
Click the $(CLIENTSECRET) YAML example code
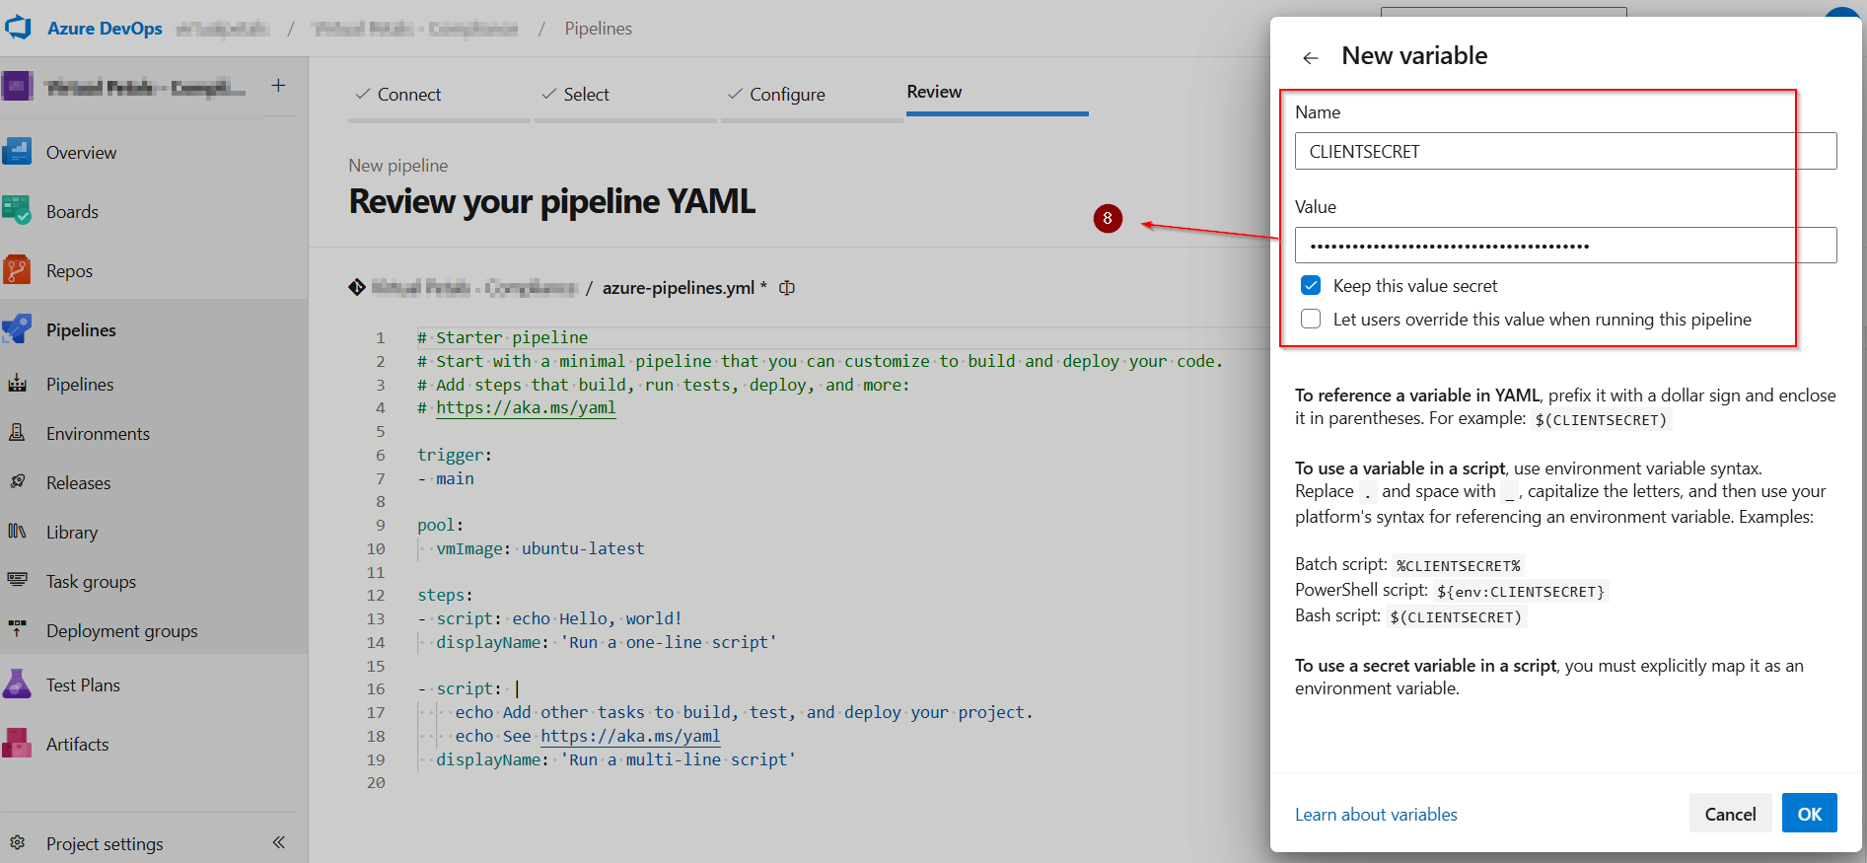pos(1601,420)
